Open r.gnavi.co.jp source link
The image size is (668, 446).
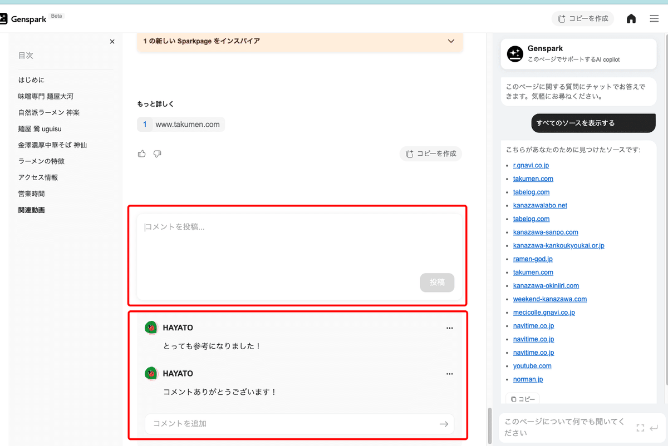[531, 165]
